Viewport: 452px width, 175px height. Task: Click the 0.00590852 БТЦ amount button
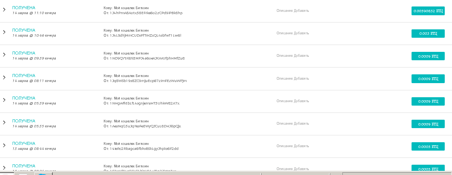pyautogui.click(x=428, y=11)
